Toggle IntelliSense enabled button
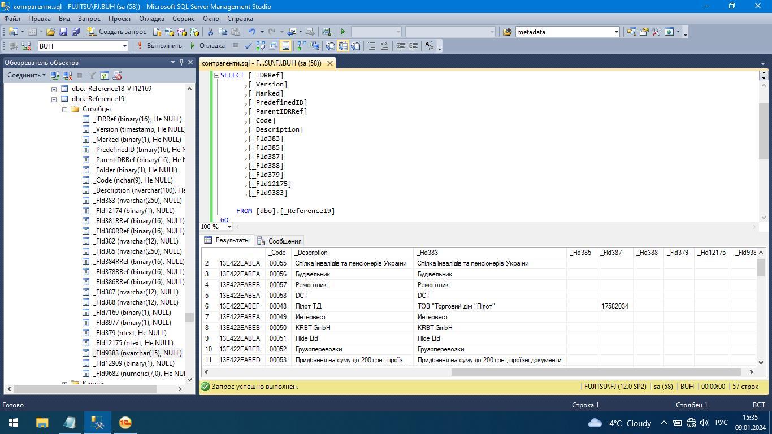The width and height of the screenshot is (772, 434). point(285,46)
